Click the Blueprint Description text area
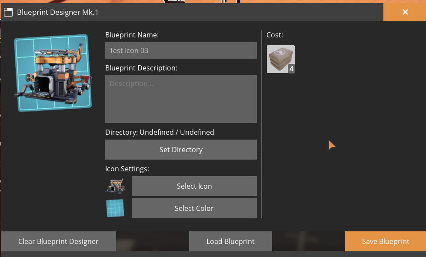 [x=181, y=99]
